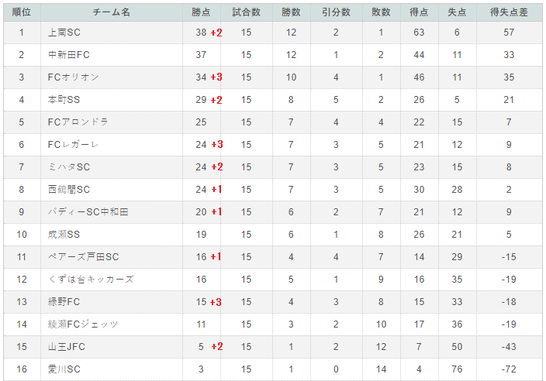Screen dimensions: 546x381
Task: Select the ミハタSC team name
Action: pos(69,167)
